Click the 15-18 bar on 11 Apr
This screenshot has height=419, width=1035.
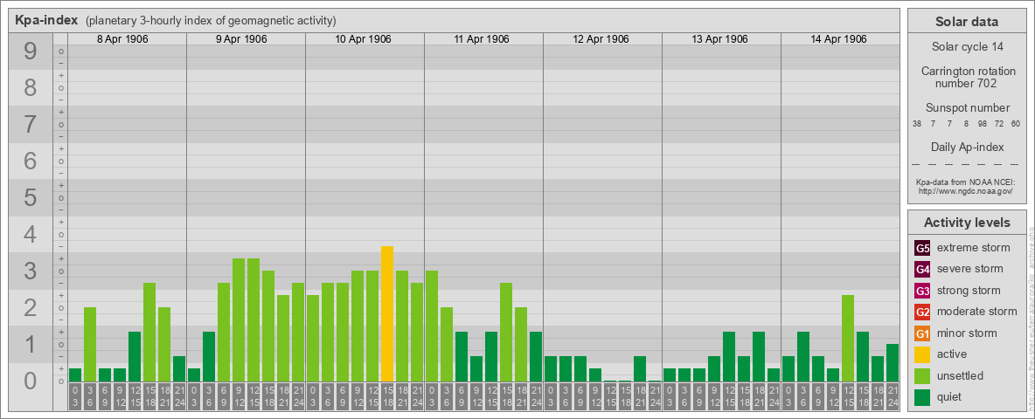pos(505,332)
